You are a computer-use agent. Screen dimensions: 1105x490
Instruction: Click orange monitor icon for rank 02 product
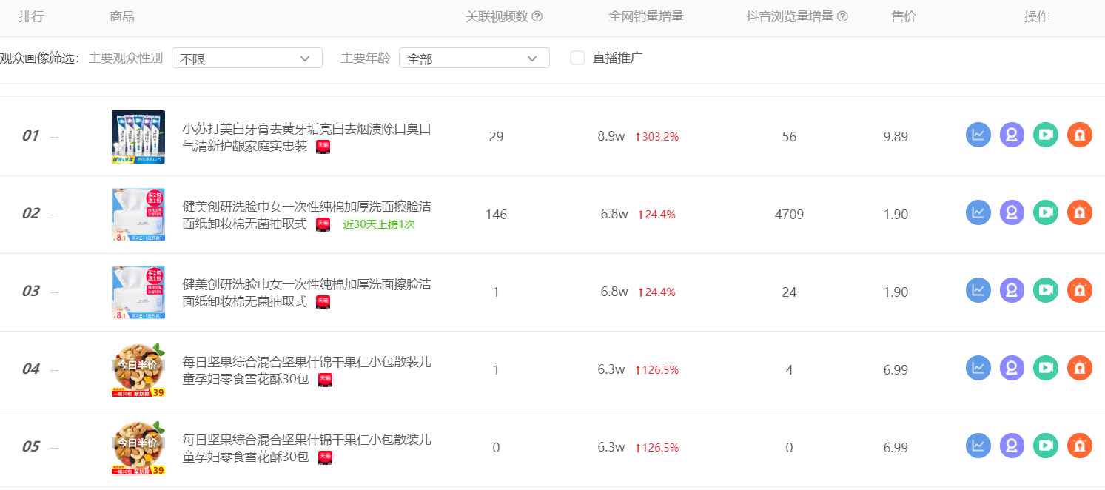tap(1080, 212)
